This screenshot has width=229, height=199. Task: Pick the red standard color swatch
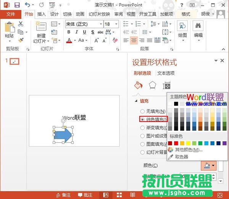click(176, 143)
